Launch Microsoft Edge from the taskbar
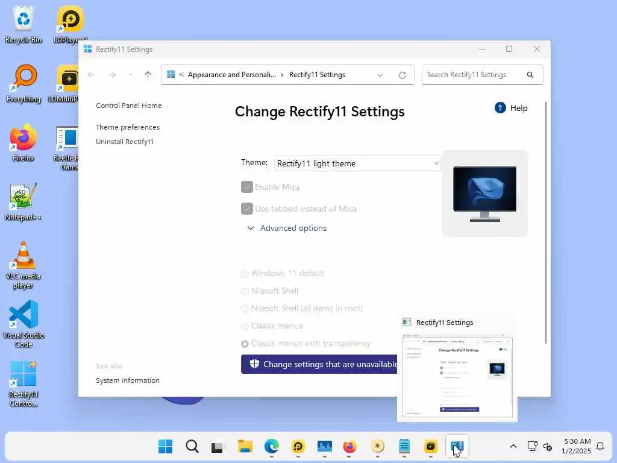The width and height of the screenshot is (617, 463). pyautogui.click(x=272, y=447)
